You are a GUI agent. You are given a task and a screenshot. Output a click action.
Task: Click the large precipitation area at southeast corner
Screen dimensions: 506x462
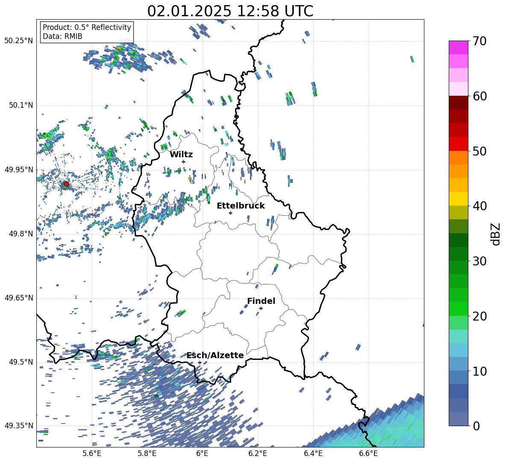point(391,427)
